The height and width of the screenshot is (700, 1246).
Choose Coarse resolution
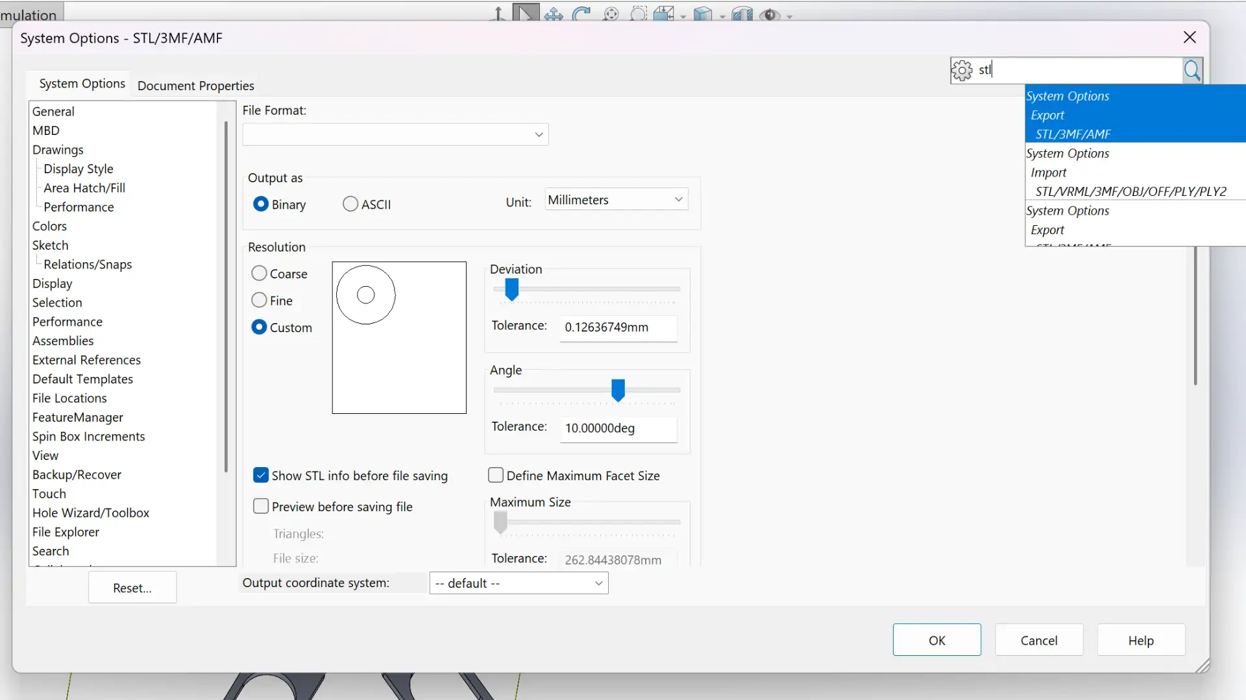click(x=280, y=274)
